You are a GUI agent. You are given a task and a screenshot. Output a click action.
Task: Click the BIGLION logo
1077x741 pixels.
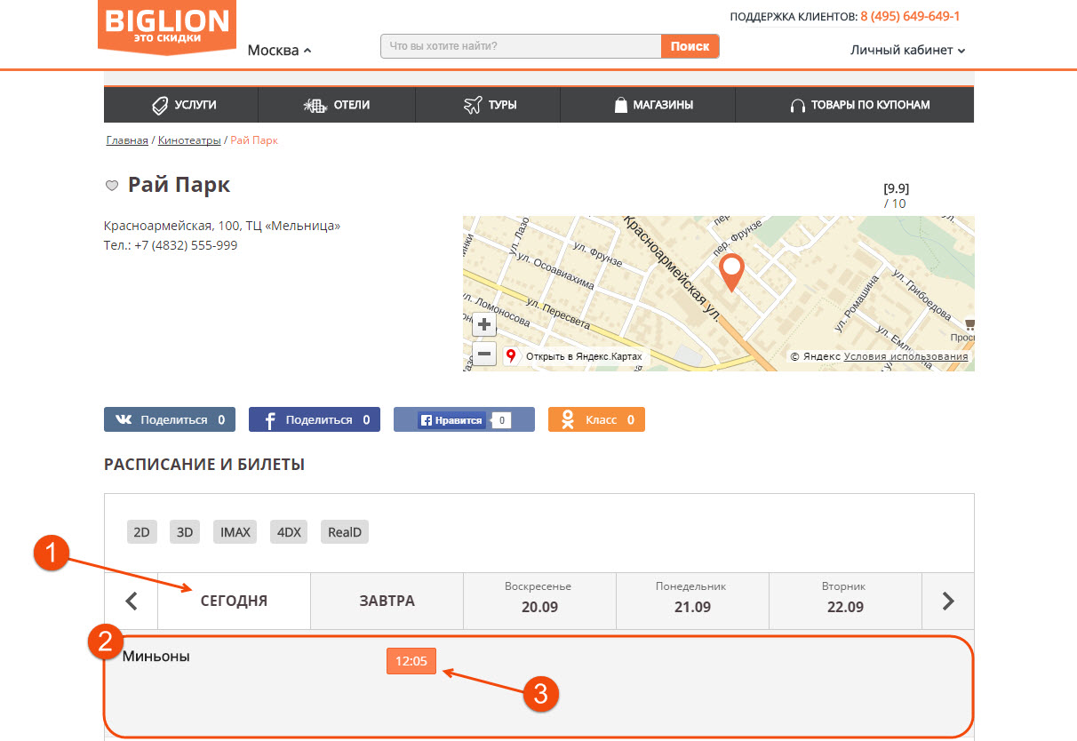click(166, 25)
